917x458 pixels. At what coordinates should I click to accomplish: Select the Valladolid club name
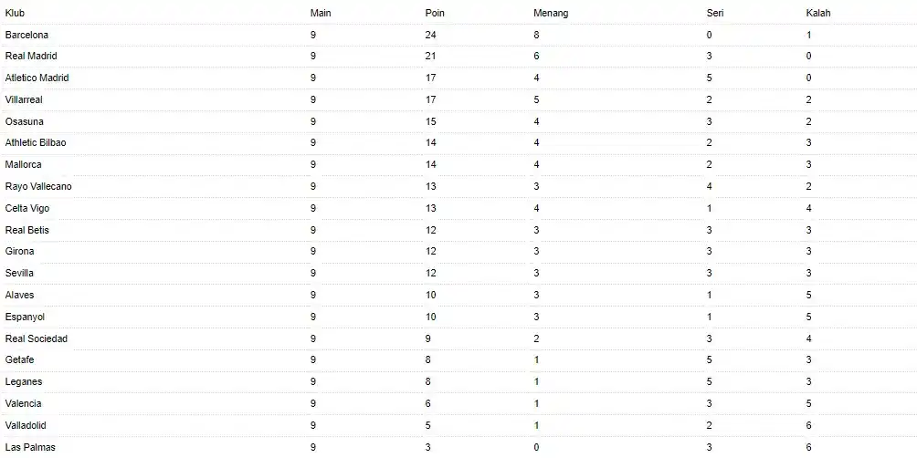tap(26, 425)
